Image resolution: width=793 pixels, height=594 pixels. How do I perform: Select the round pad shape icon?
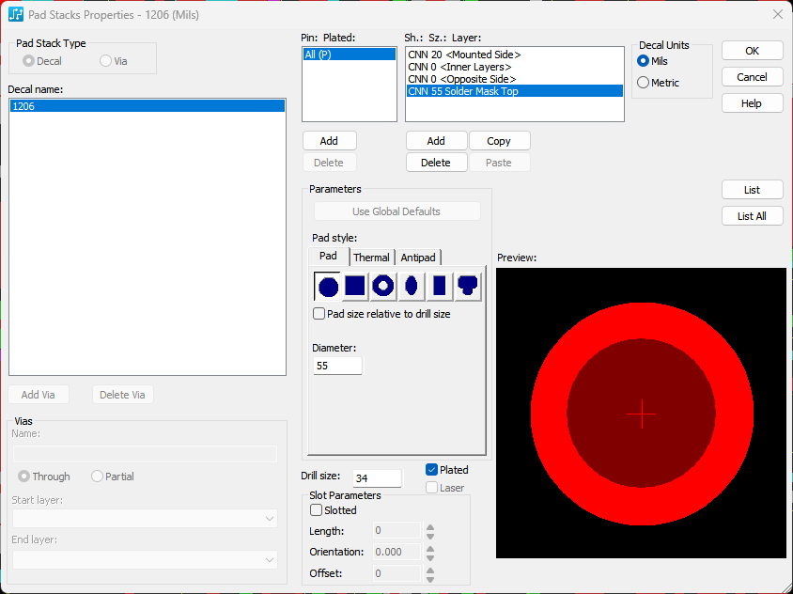point(328,287)
